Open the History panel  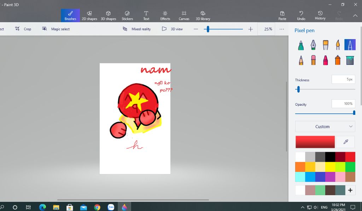tap(320, 15)
